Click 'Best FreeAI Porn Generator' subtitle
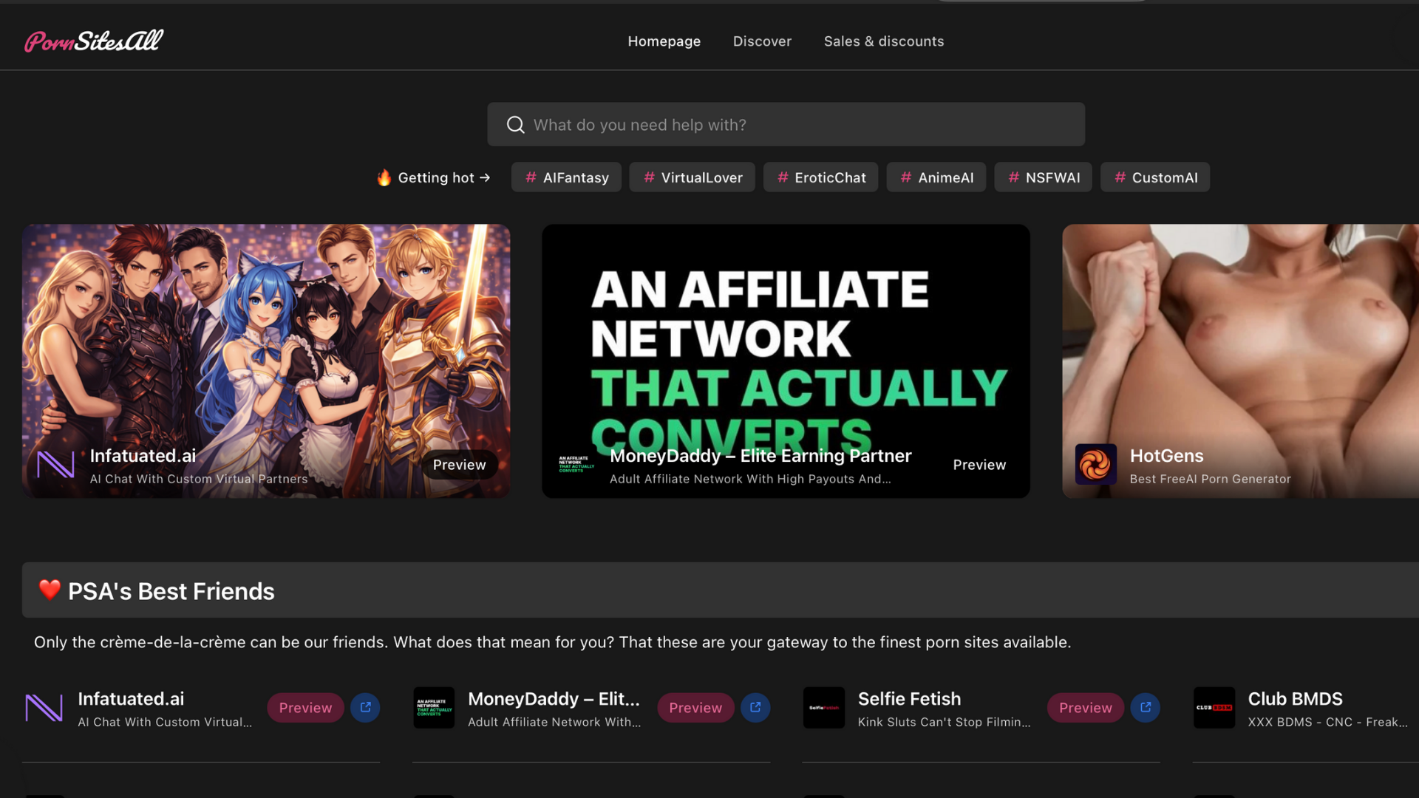Viewport: 1419px width, 798px height. coord(1210,479)
